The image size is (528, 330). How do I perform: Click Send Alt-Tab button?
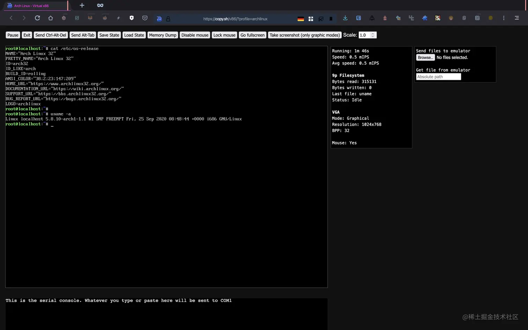pos(83,35)
